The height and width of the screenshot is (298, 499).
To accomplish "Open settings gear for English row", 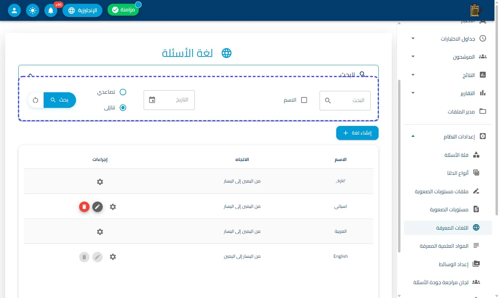I will point(113,257).
